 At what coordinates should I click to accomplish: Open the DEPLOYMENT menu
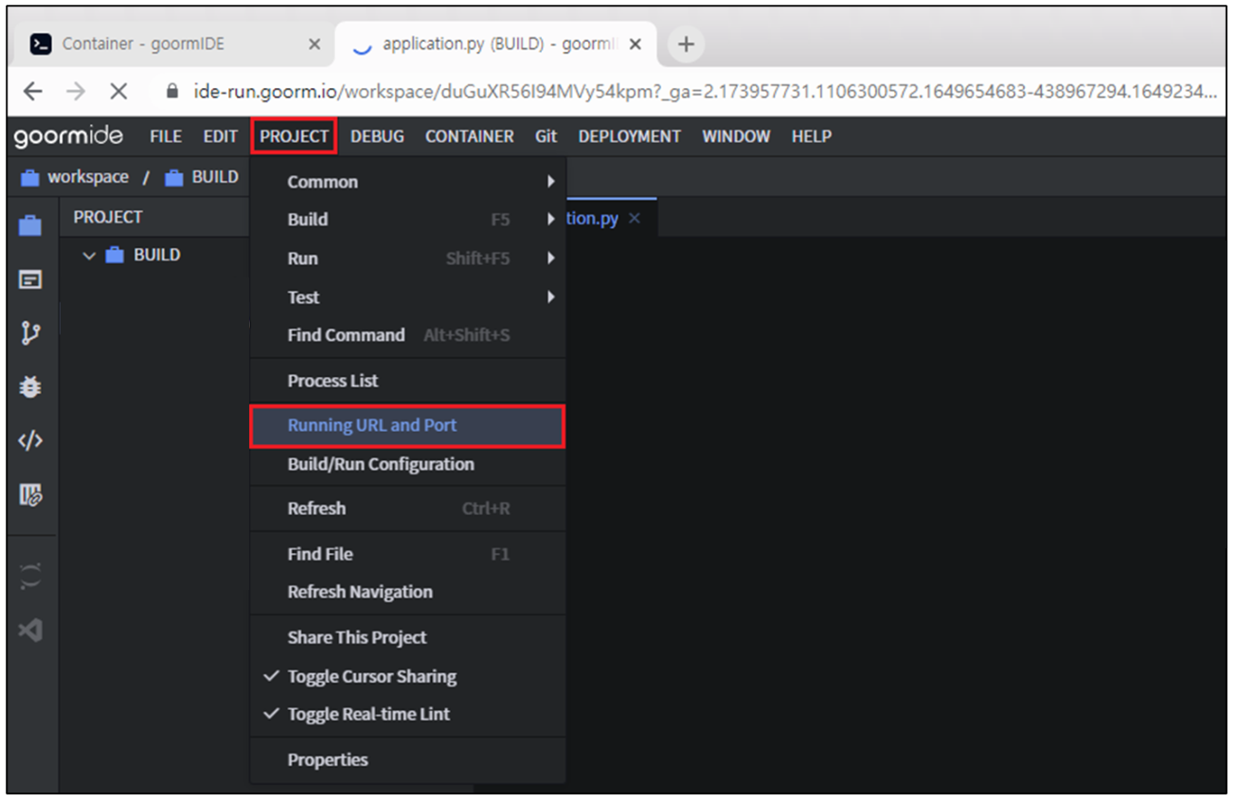630,136
